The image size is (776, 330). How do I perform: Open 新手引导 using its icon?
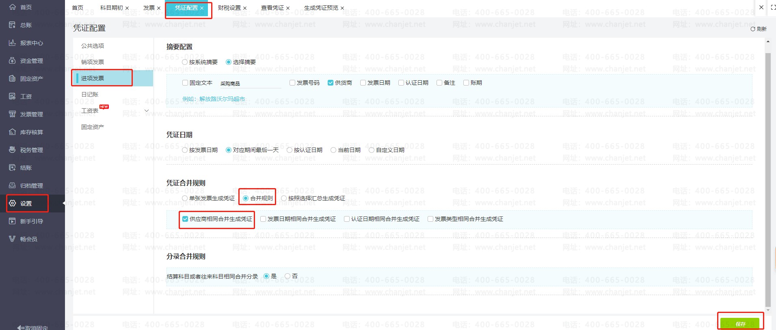(x=13, y=221)
